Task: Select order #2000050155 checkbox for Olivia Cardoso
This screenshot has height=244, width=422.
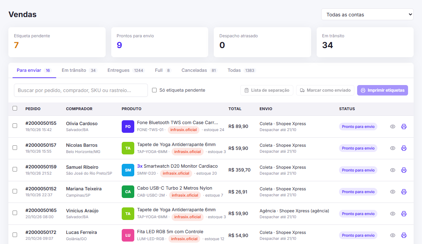Action: coord(15,125)
